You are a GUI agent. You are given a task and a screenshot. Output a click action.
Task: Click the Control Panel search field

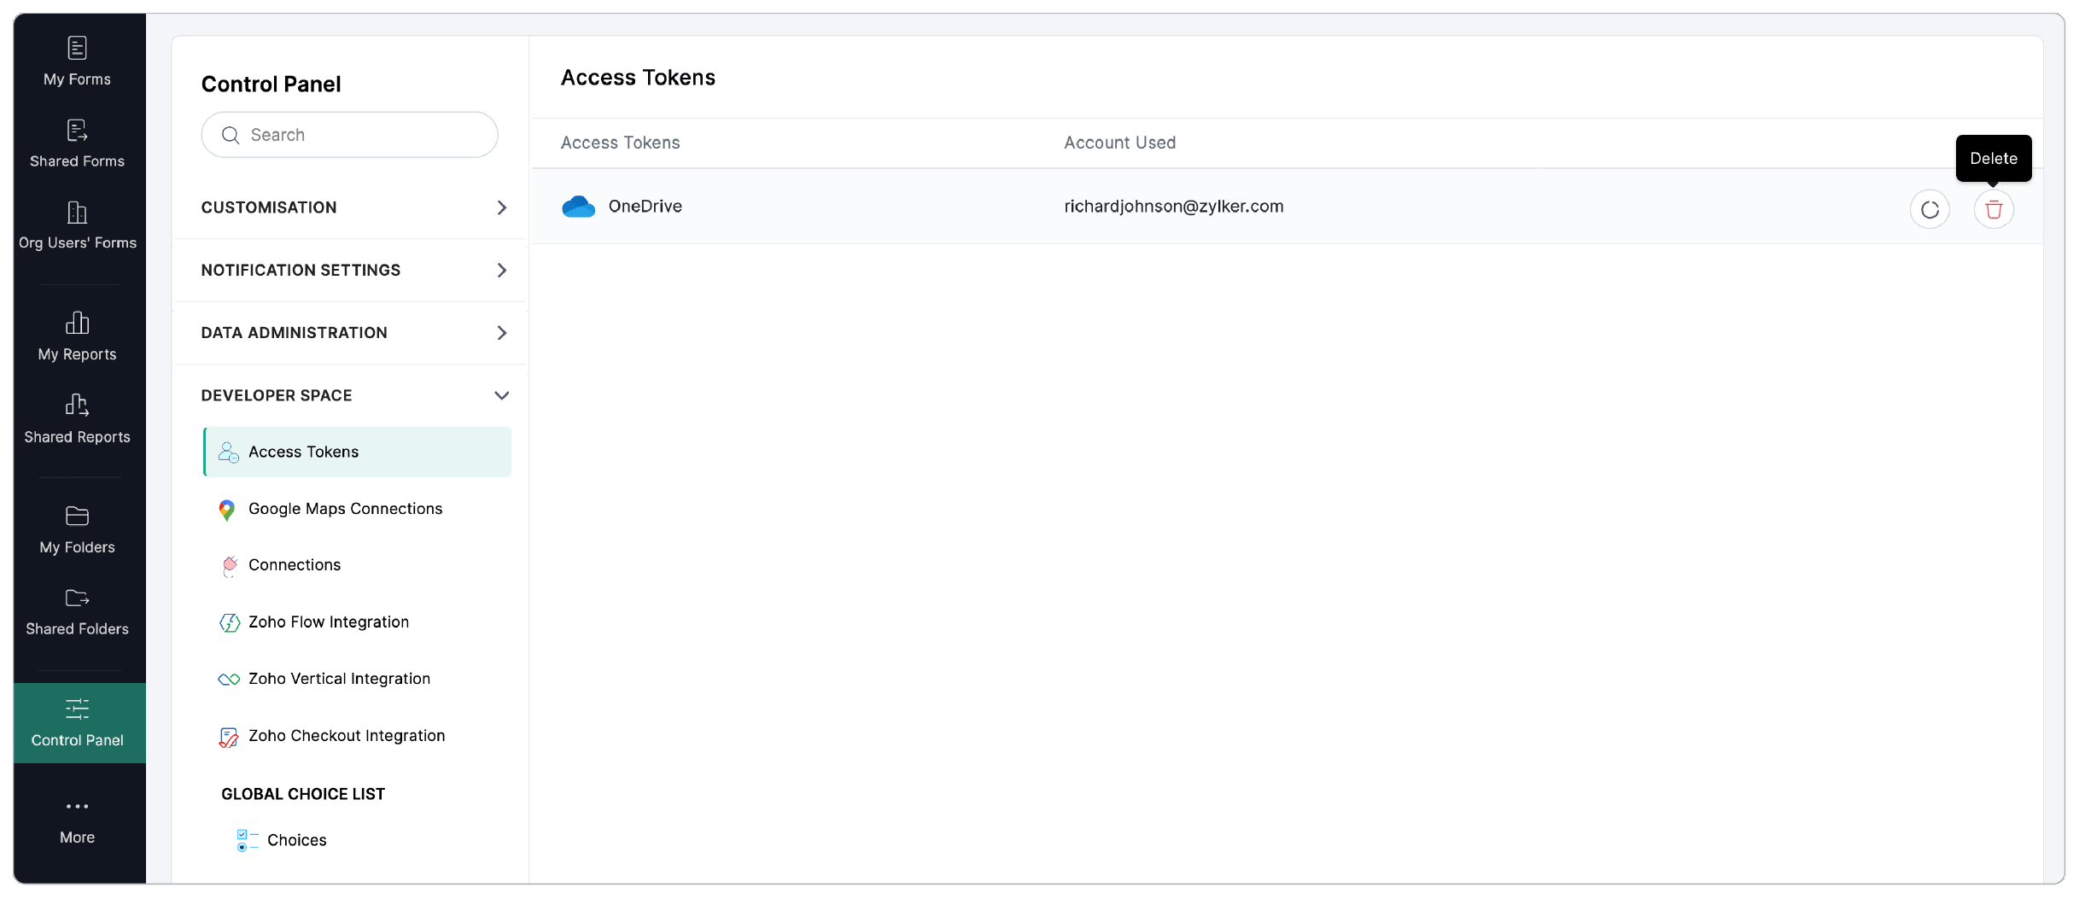tap(359, 135)
